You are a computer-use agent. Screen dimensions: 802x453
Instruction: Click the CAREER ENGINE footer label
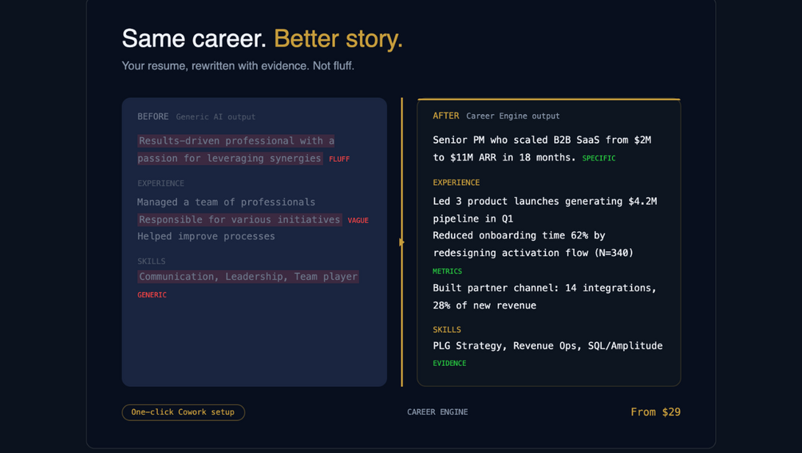pyautogui.click(x=437, y=412)
